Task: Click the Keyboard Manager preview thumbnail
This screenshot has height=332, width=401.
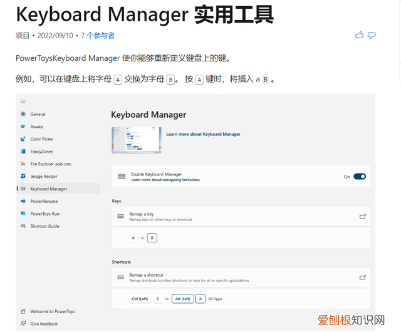Action: (137, 140)
